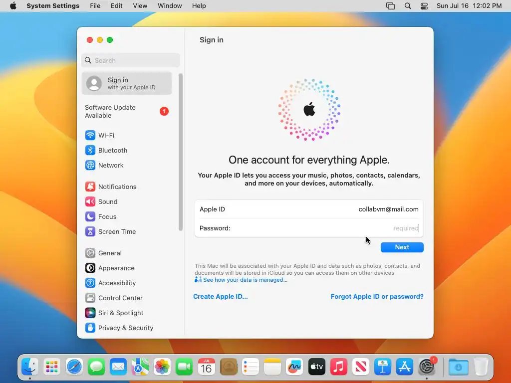
Task: Open Calendar from the Dock
Action: coord(206,367)
